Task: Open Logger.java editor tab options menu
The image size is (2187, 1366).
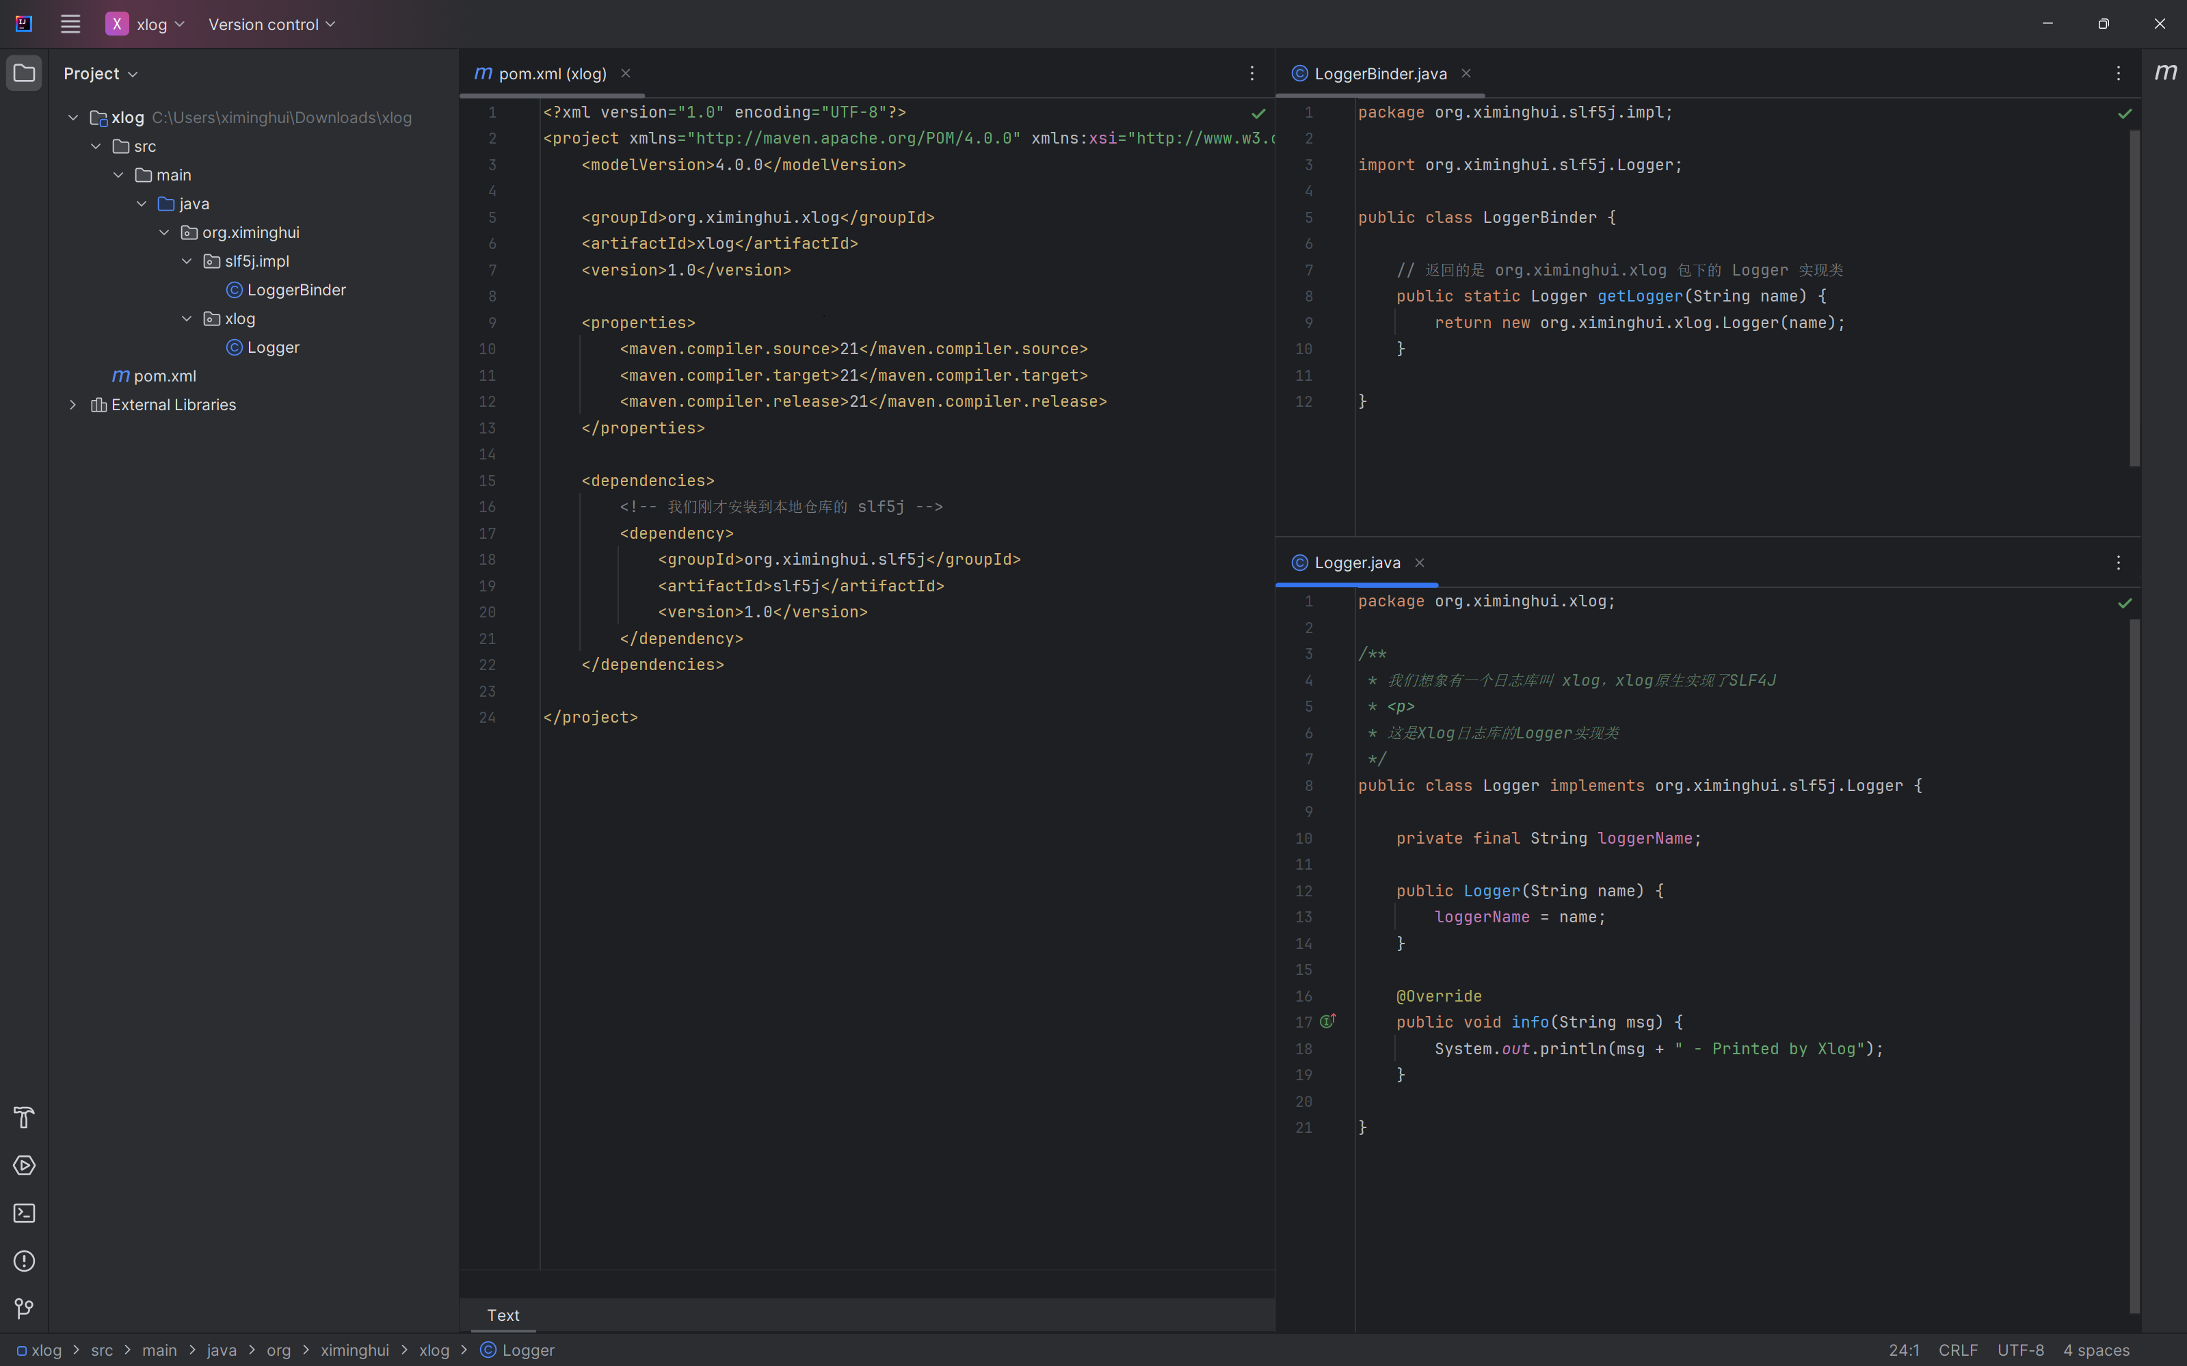Action: 2119,563
